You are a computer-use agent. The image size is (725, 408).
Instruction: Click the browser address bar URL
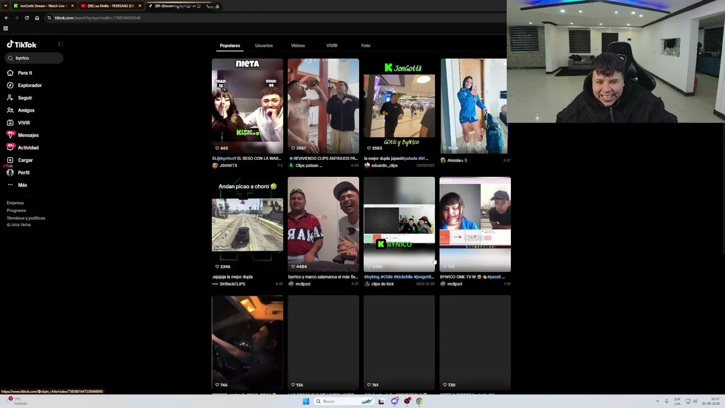(97, 18)
